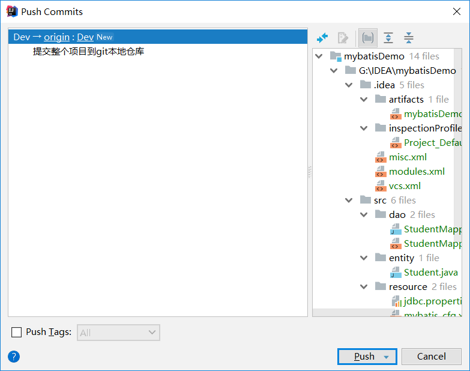Click the entity folder icon
The width and height of the screenshot is (470, 371).
(381, 258)
